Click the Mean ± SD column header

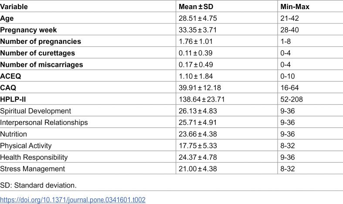(x=196, y=7)
